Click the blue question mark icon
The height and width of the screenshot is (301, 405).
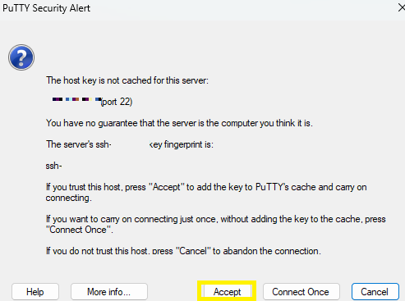point(21,57)
